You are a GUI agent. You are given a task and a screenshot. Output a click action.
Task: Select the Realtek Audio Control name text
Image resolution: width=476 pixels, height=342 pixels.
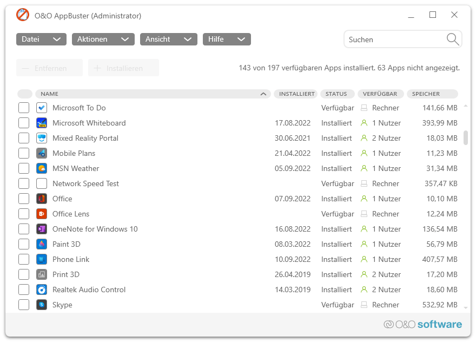[89, 290]
